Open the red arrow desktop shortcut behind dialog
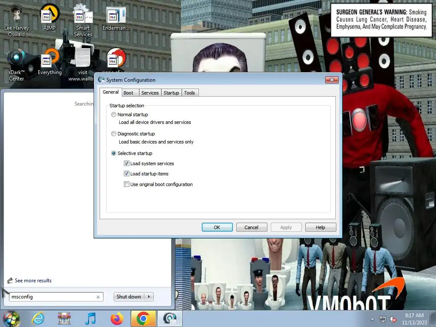 point(116,60)
